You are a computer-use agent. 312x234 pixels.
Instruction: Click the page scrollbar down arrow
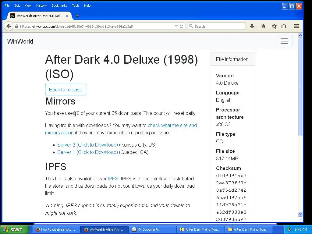coord(300,214)
